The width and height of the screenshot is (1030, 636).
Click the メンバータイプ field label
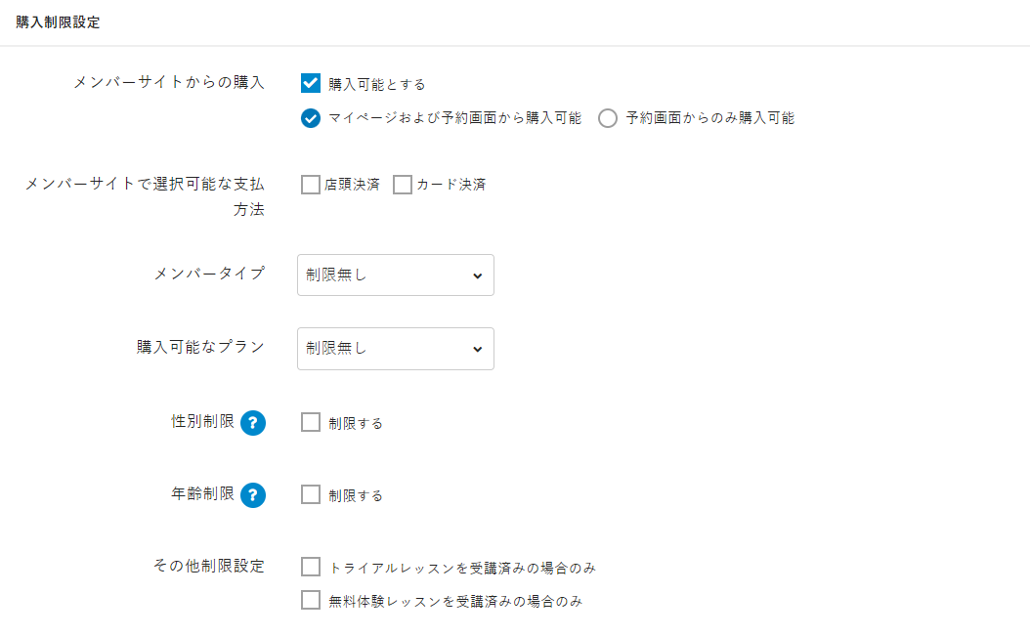pos(209,274)
